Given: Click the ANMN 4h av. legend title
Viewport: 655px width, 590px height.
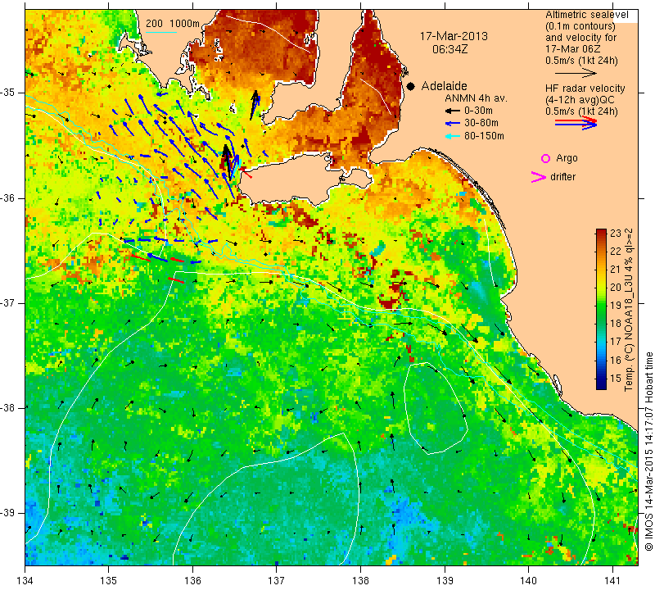Looking at the screenshot, I should (x=476, y=98).
